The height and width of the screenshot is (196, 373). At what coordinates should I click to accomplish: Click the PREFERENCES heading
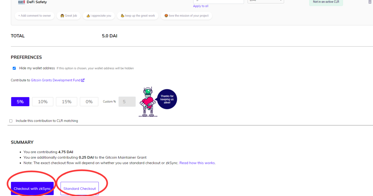26,57
